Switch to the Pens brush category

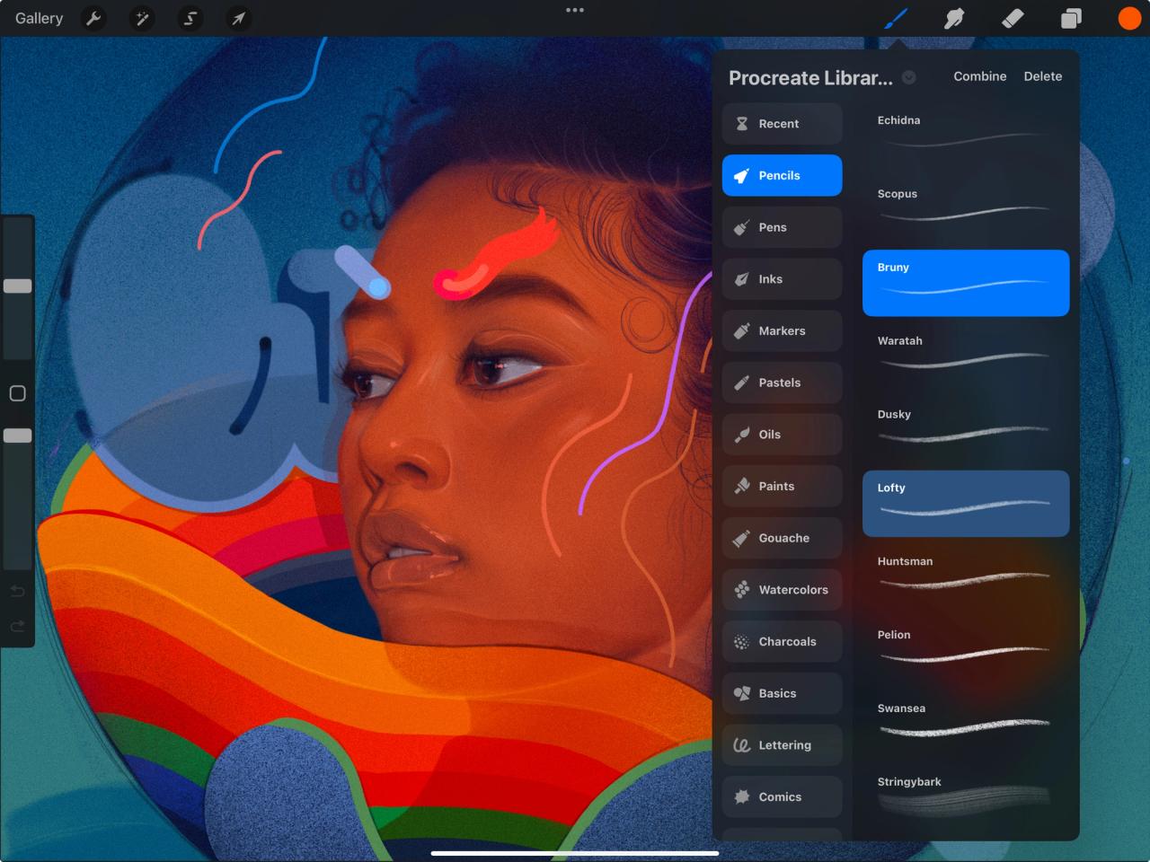coord(781,227)
